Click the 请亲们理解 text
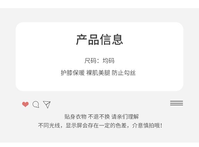Screen dimensions: 199x147 [125, 117]
